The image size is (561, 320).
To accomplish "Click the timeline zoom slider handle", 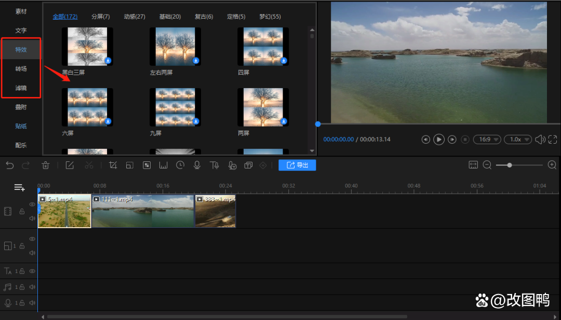I will [510, 165].
